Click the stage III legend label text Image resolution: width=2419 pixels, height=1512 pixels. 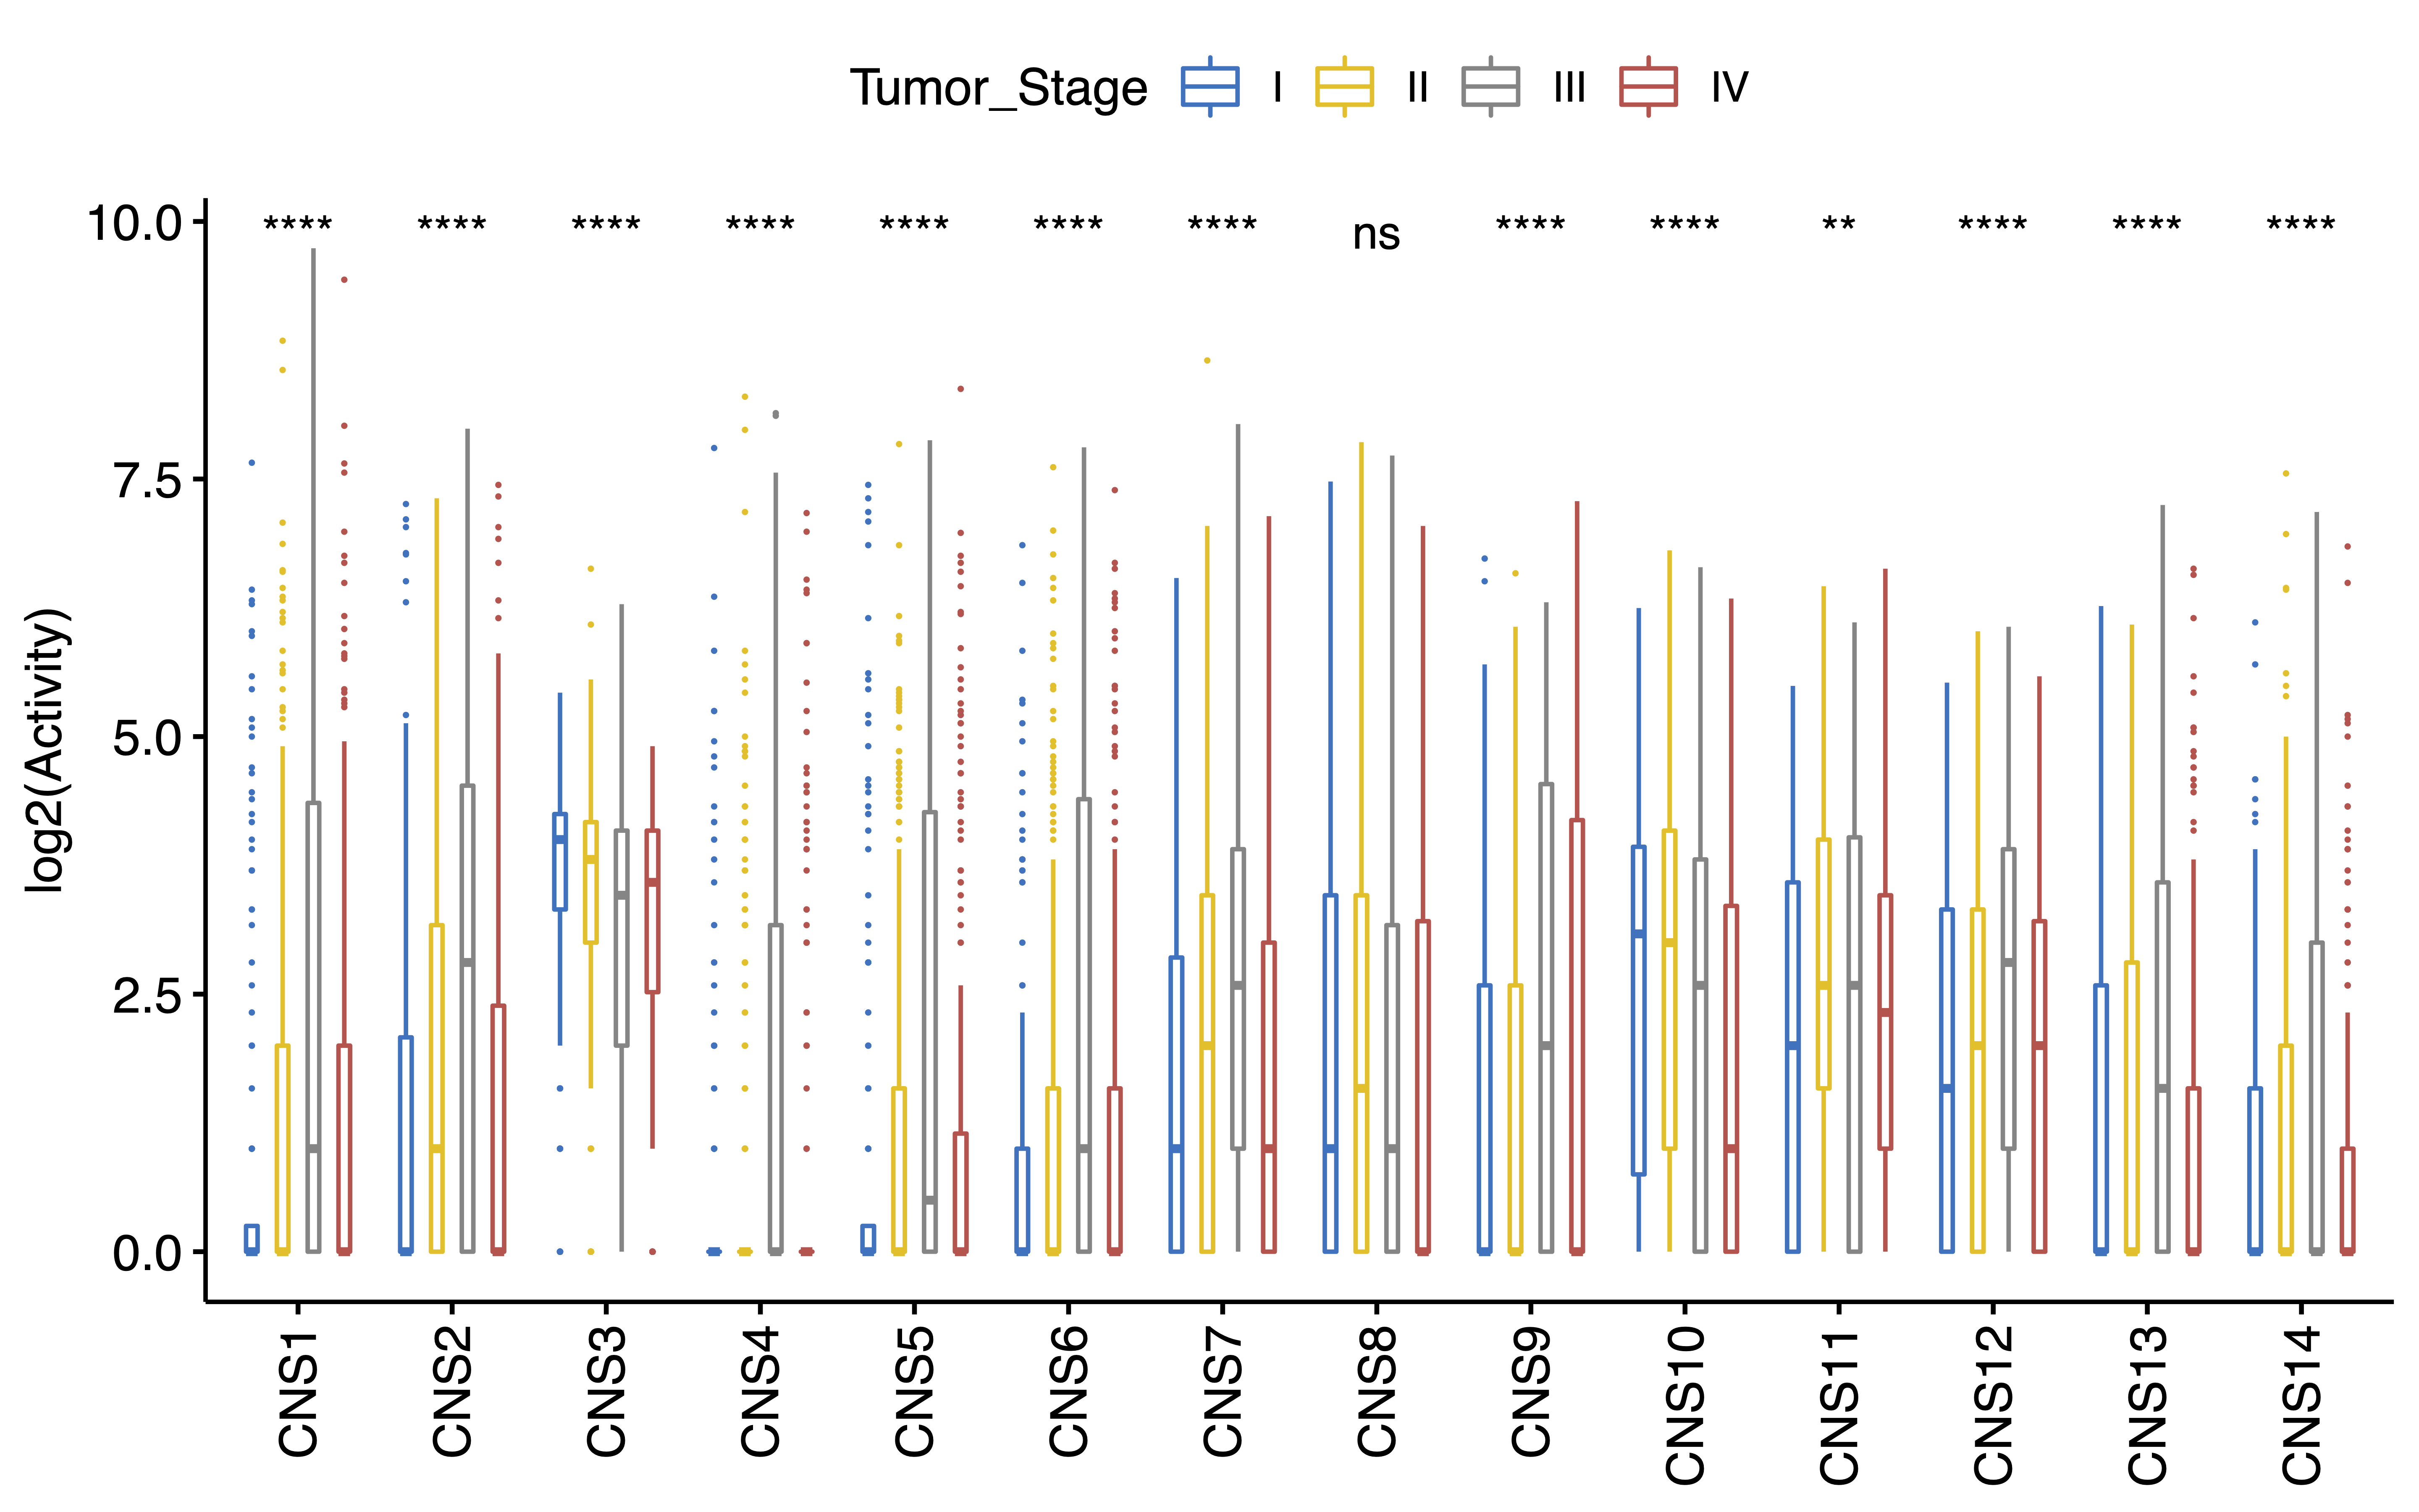click(1569, 87)
